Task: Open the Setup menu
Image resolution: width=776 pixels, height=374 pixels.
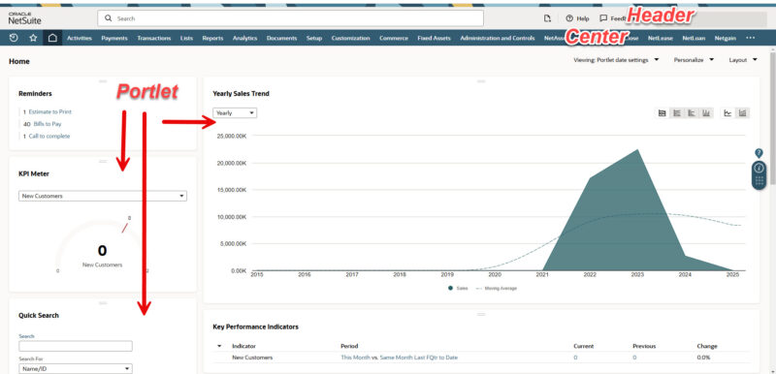Action: coord(313,38)
